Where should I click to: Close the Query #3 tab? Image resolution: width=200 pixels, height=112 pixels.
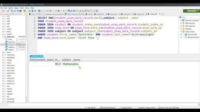tap(120, 14)
